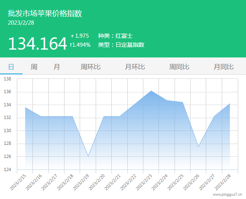Select the 周环比 tab
The height and width of the screenshot is (199, 246).
point(90,67)
